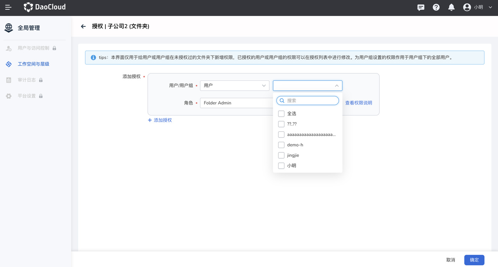Open the messages icon in the top bar
The image size is (498, 267).
[x=421, y=7]
